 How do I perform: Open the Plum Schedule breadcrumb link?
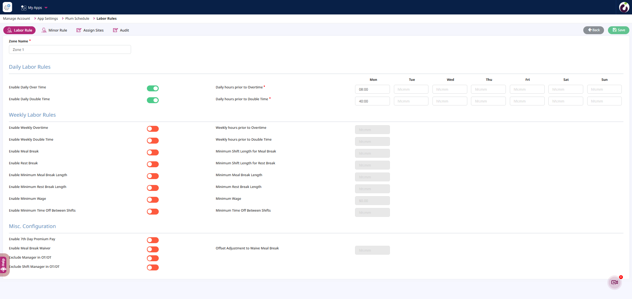[77, 19]
